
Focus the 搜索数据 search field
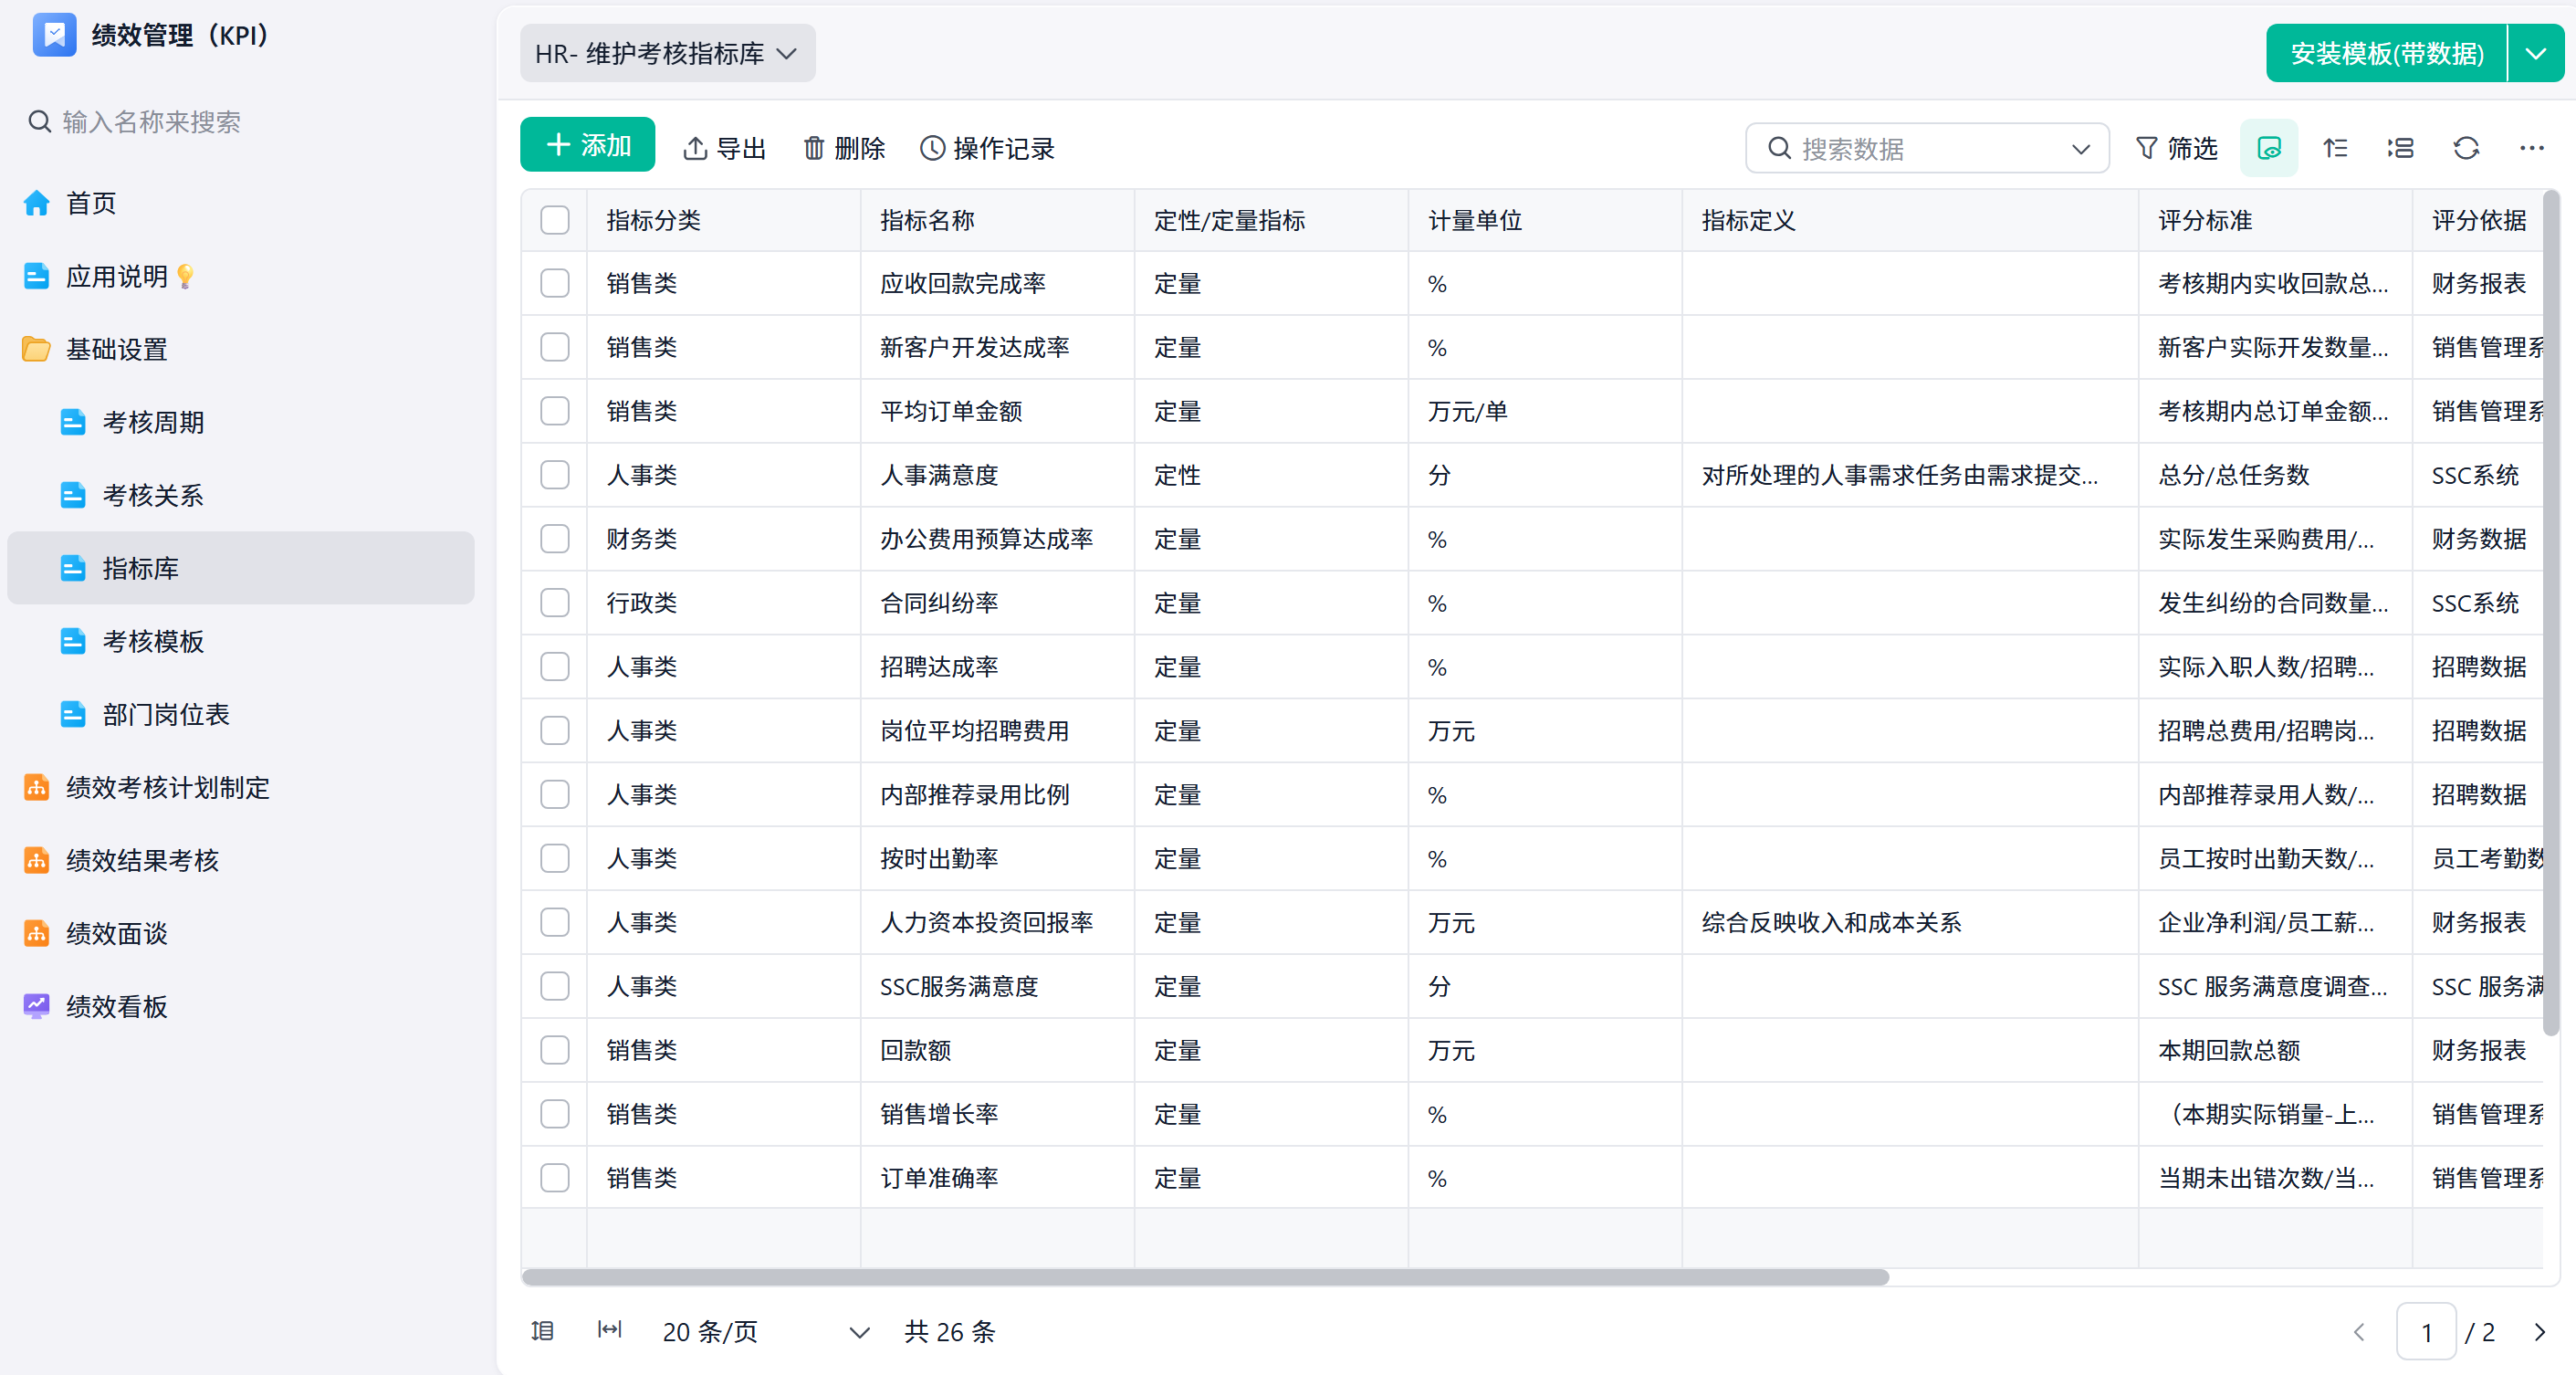click(x=1927, y=148)
